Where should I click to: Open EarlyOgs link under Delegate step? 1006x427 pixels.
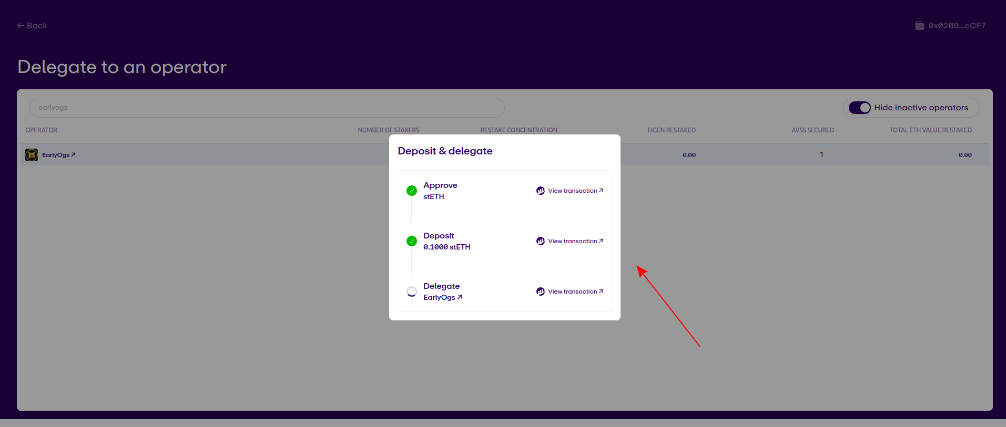click(443, 297)
